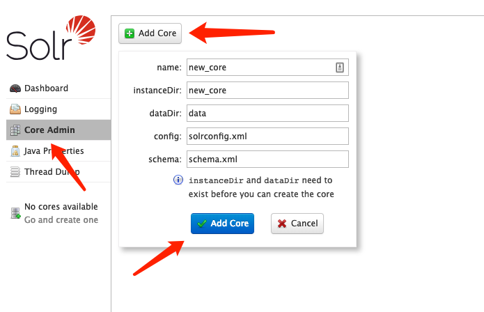Click the Core Admin server icon
Screen dimensions: 484x312
[15, 130]
